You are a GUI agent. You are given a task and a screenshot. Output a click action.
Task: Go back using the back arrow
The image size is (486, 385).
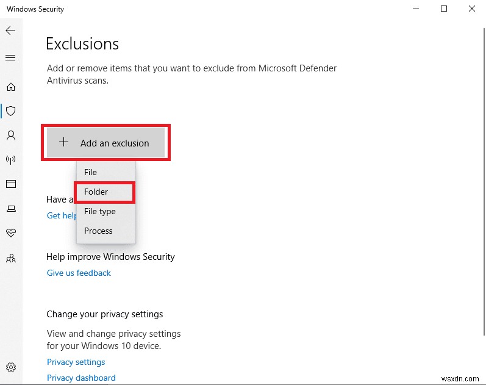tap(10, 30)
